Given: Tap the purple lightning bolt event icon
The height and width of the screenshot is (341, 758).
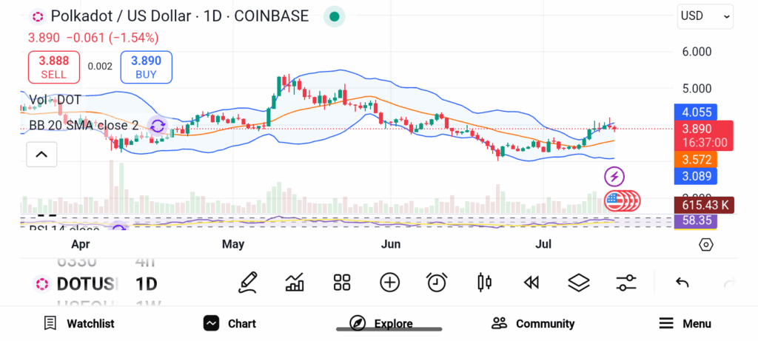Looking at the screenshot, I should click(x=614, y=177).
